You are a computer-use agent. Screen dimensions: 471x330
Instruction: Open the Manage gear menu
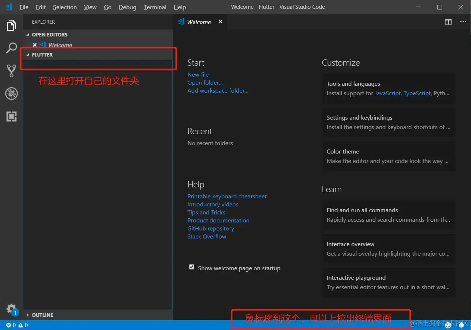coord(12,309)
